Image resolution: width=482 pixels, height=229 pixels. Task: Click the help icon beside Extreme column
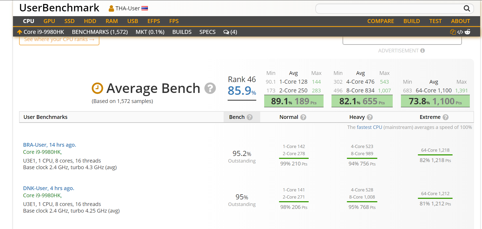coord(446,117)
